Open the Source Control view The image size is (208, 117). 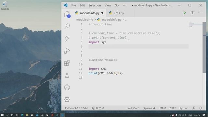(67, 39)
